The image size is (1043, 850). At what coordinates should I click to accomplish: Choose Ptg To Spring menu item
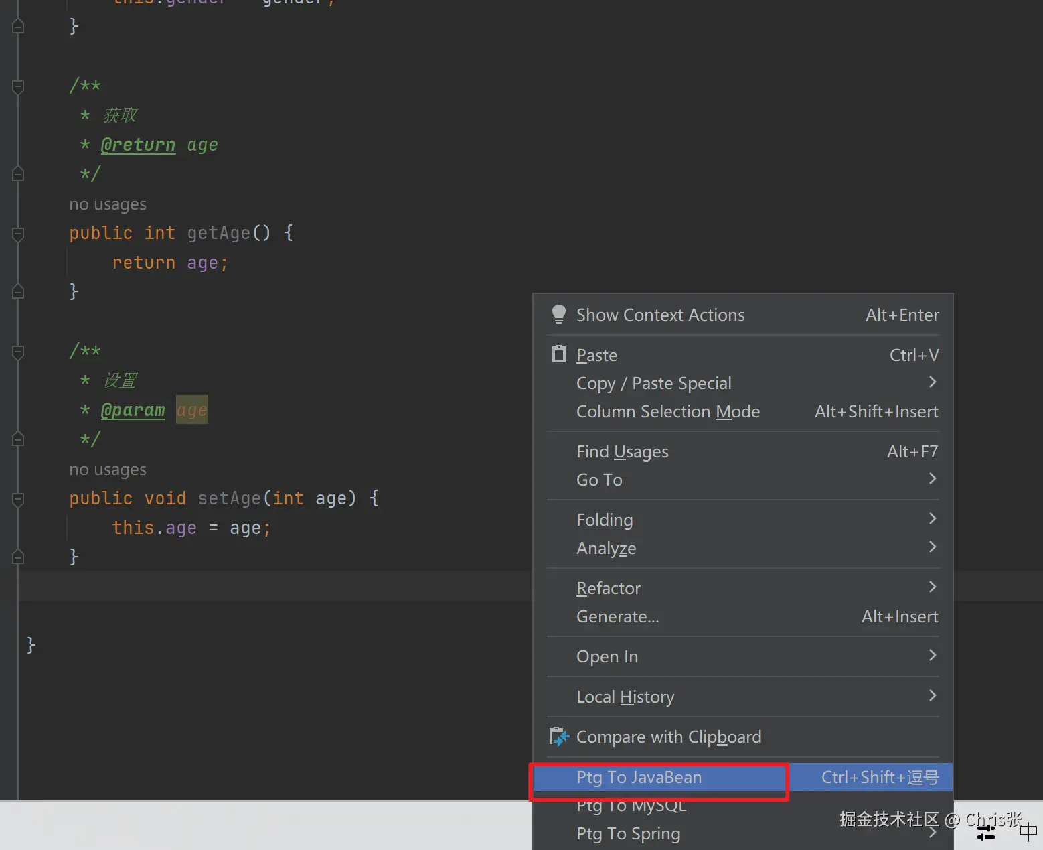pyautogui.click(x=743, y=833)
